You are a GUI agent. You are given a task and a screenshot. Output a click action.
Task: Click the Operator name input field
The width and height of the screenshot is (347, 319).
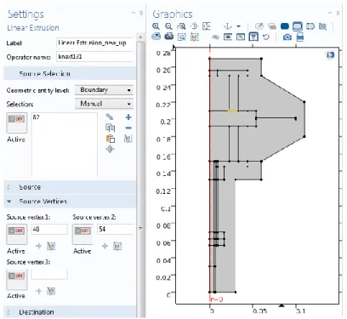[95, 57]
